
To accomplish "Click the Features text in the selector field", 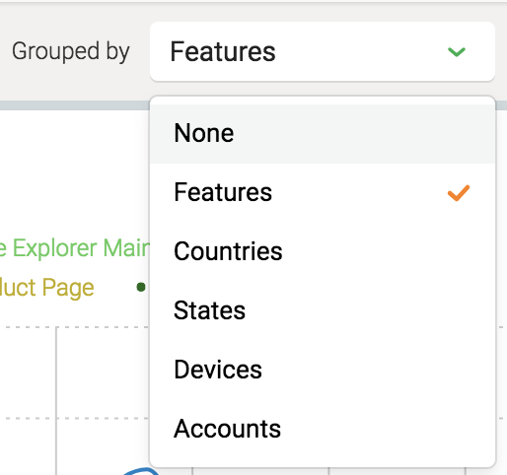I will coord(223,51).
